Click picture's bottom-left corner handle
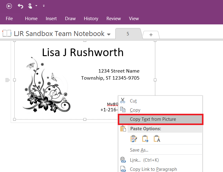Viewport: 223px width, 172px height. (x=15, y=119)
